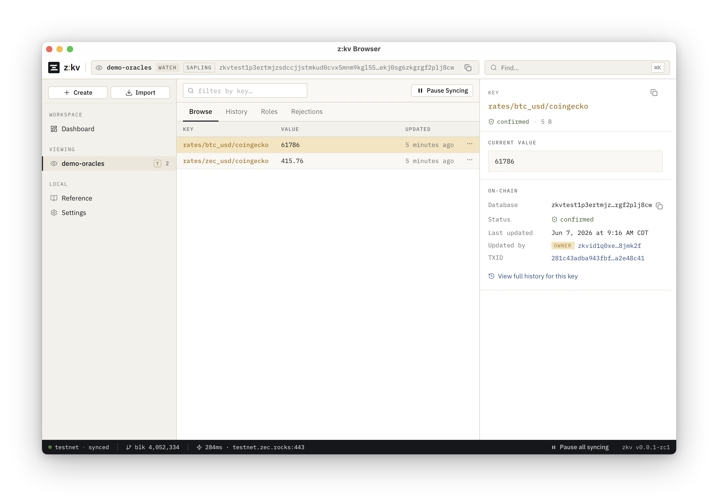Select the rates/zec_usd/coingecko row key
This screenshot has width=718, height=496.
226,161
